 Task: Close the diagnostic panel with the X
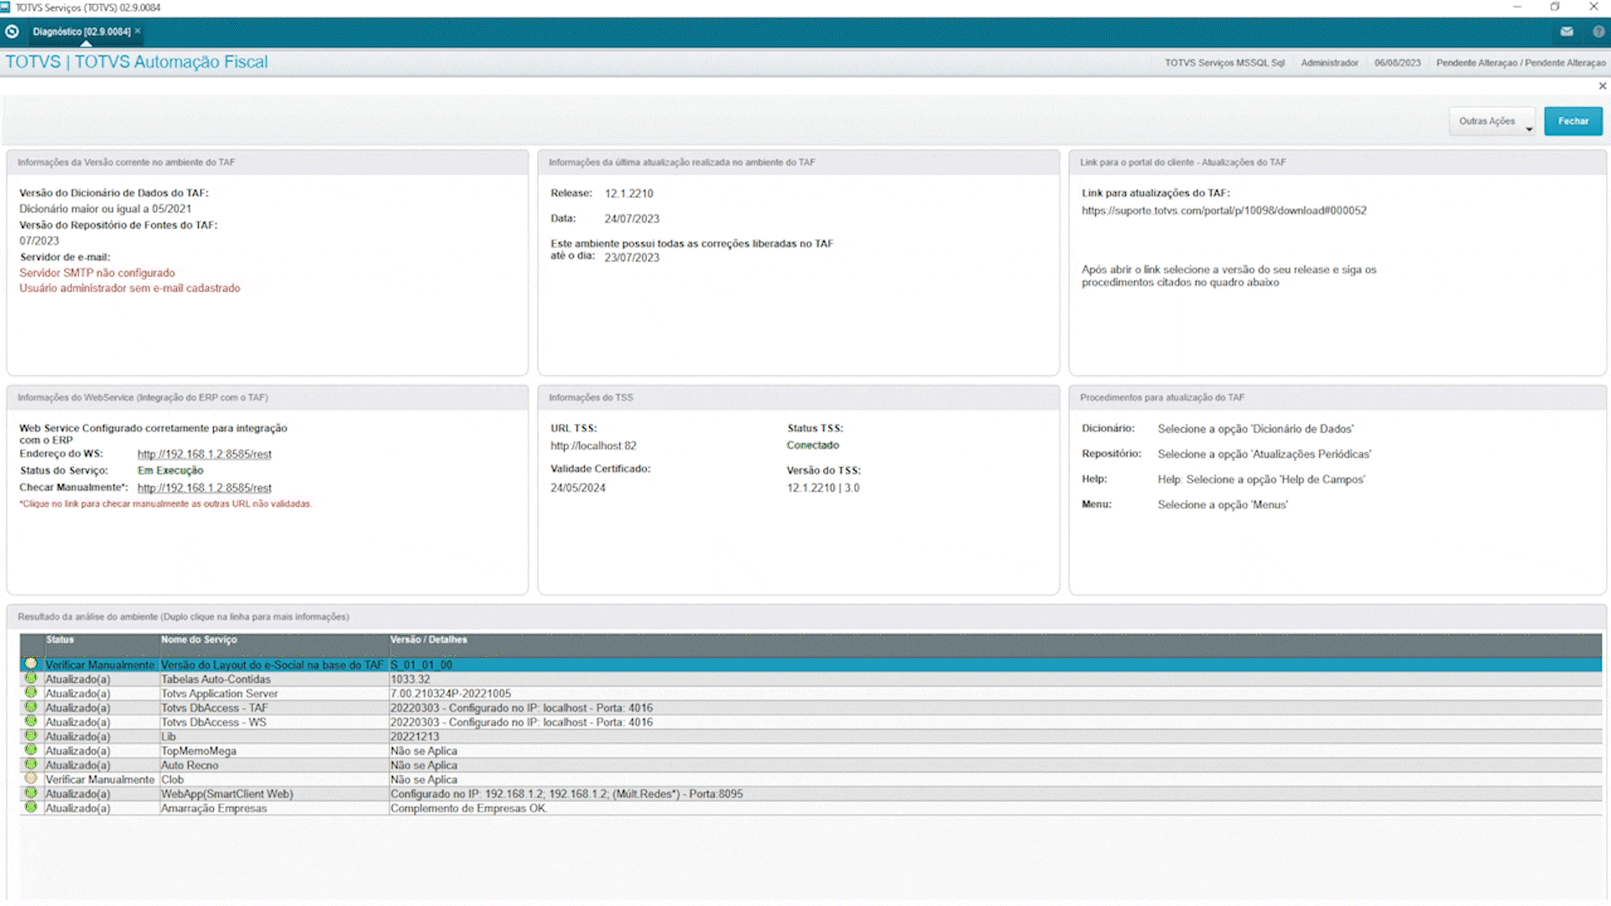click(x=1603, y=86)
